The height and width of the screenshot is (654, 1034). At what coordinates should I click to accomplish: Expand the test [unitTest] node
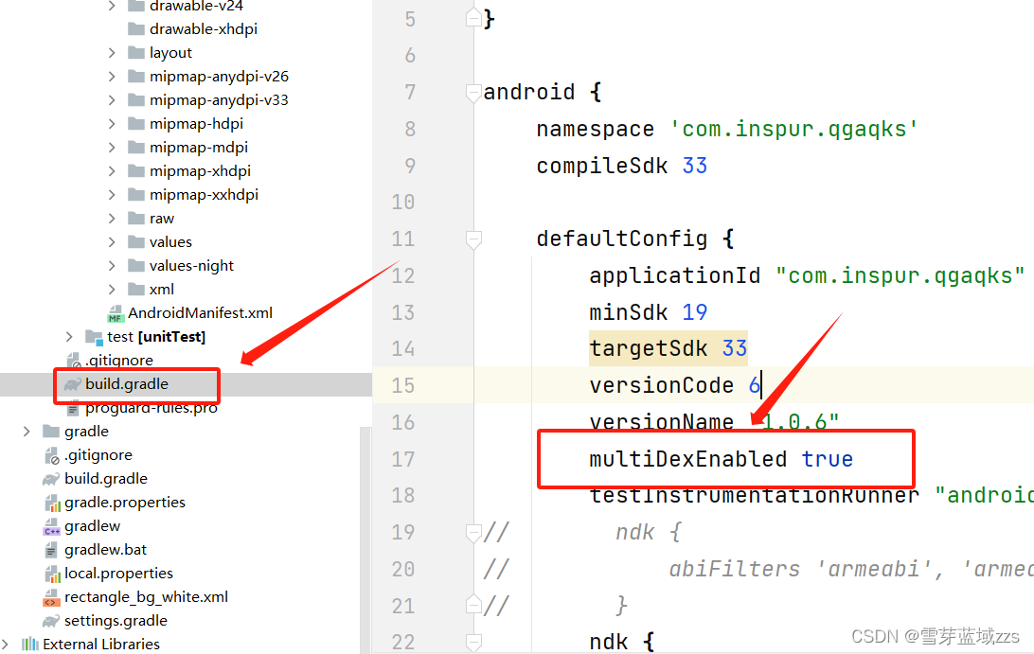(x=68, y=336)
